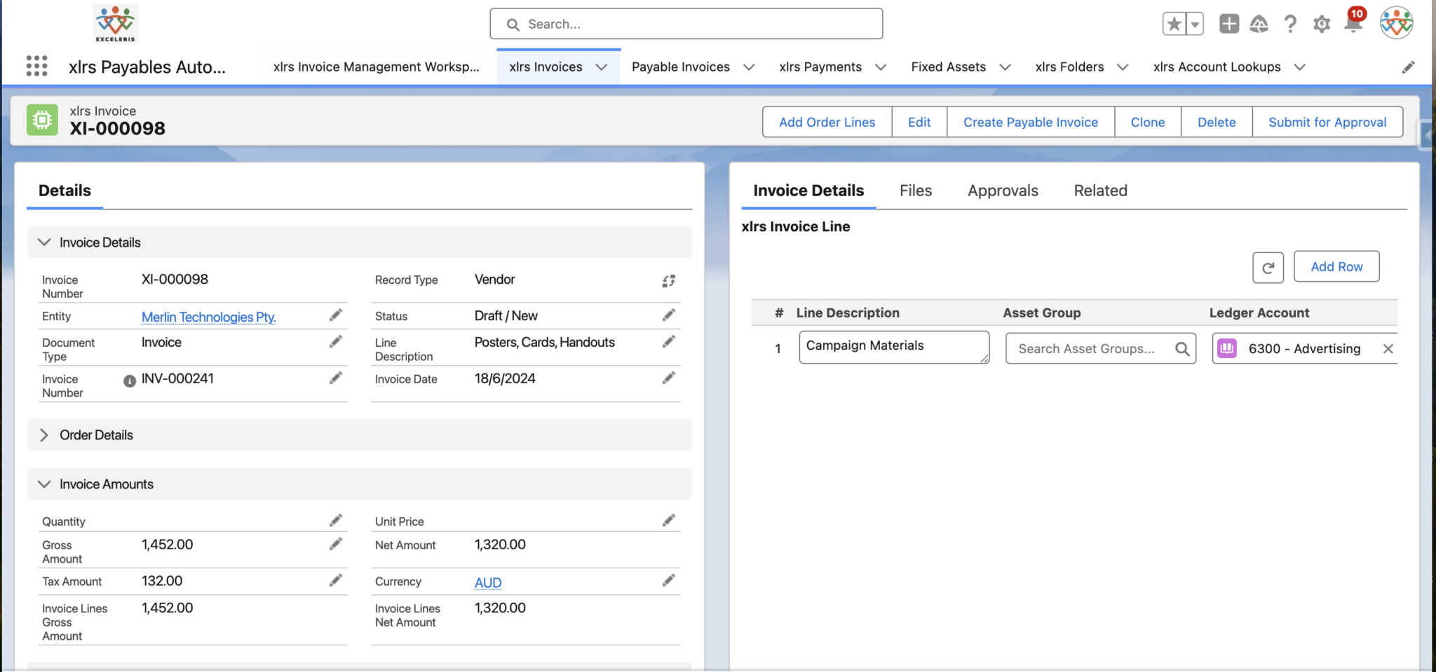The width and height of the screenshot is (1436, 672).
Task: Click the refresh icon above the invoice lines
Action: (1268, 267)
